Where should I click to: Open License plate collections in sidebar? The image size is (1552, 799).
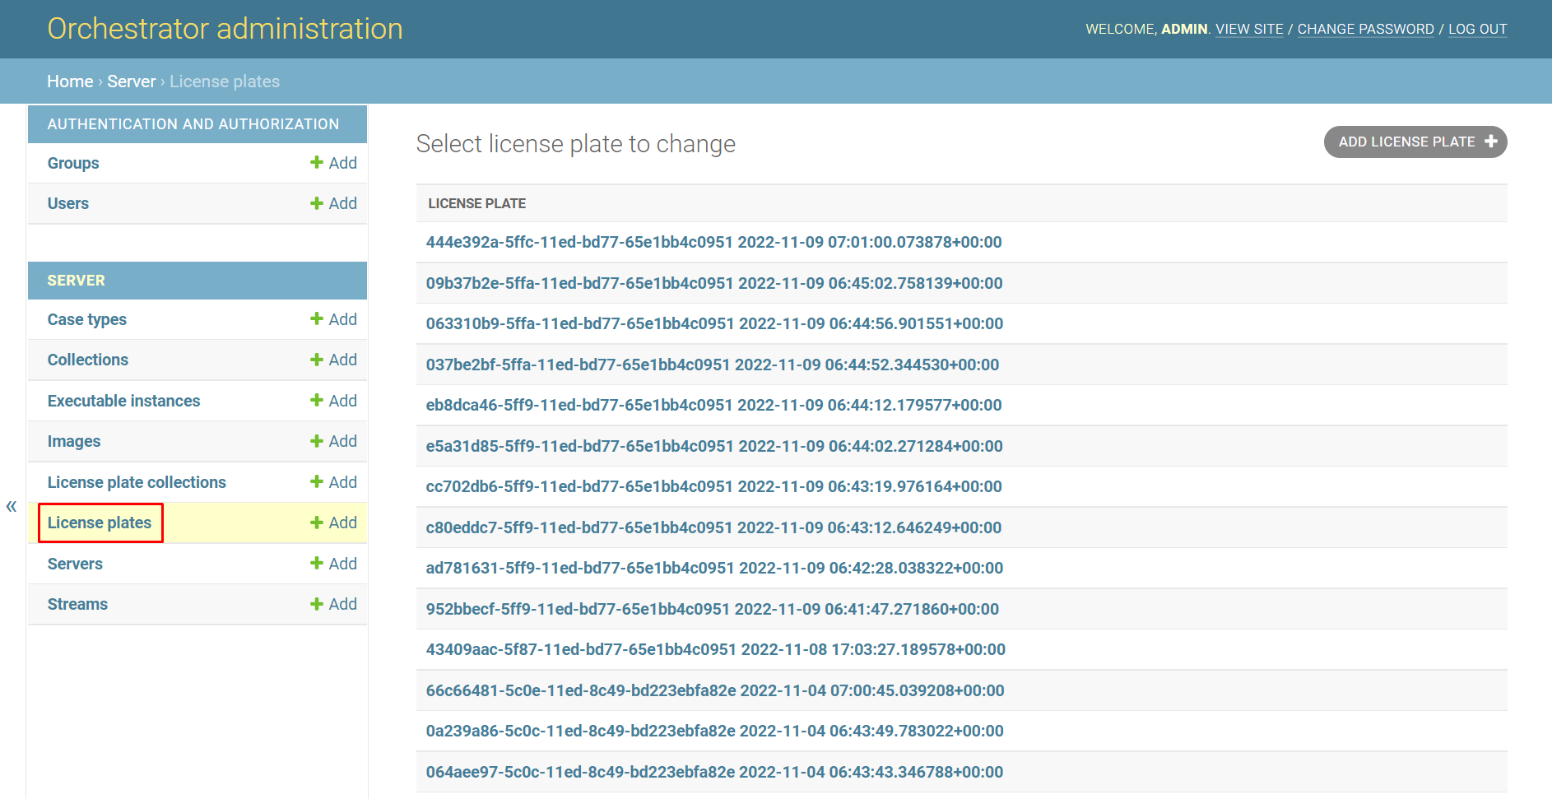pyautogui.click(x=137, y=482)
